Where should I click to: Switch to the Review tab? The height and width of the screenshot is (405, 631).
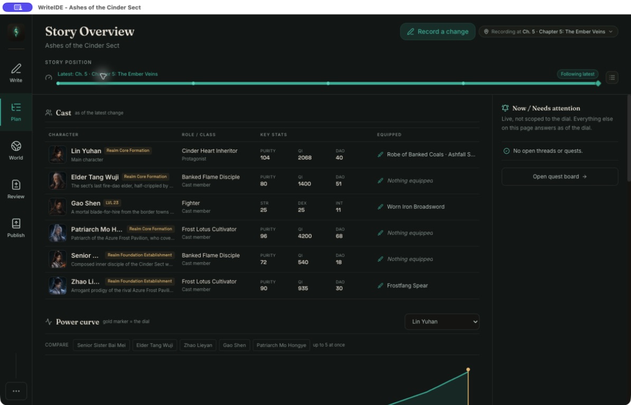[x=16, y=190]
